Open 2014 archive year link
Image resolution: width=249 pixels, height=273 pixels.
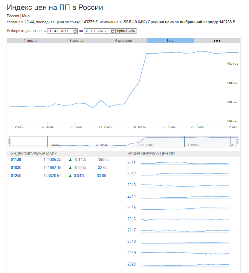tap(131, 196)
